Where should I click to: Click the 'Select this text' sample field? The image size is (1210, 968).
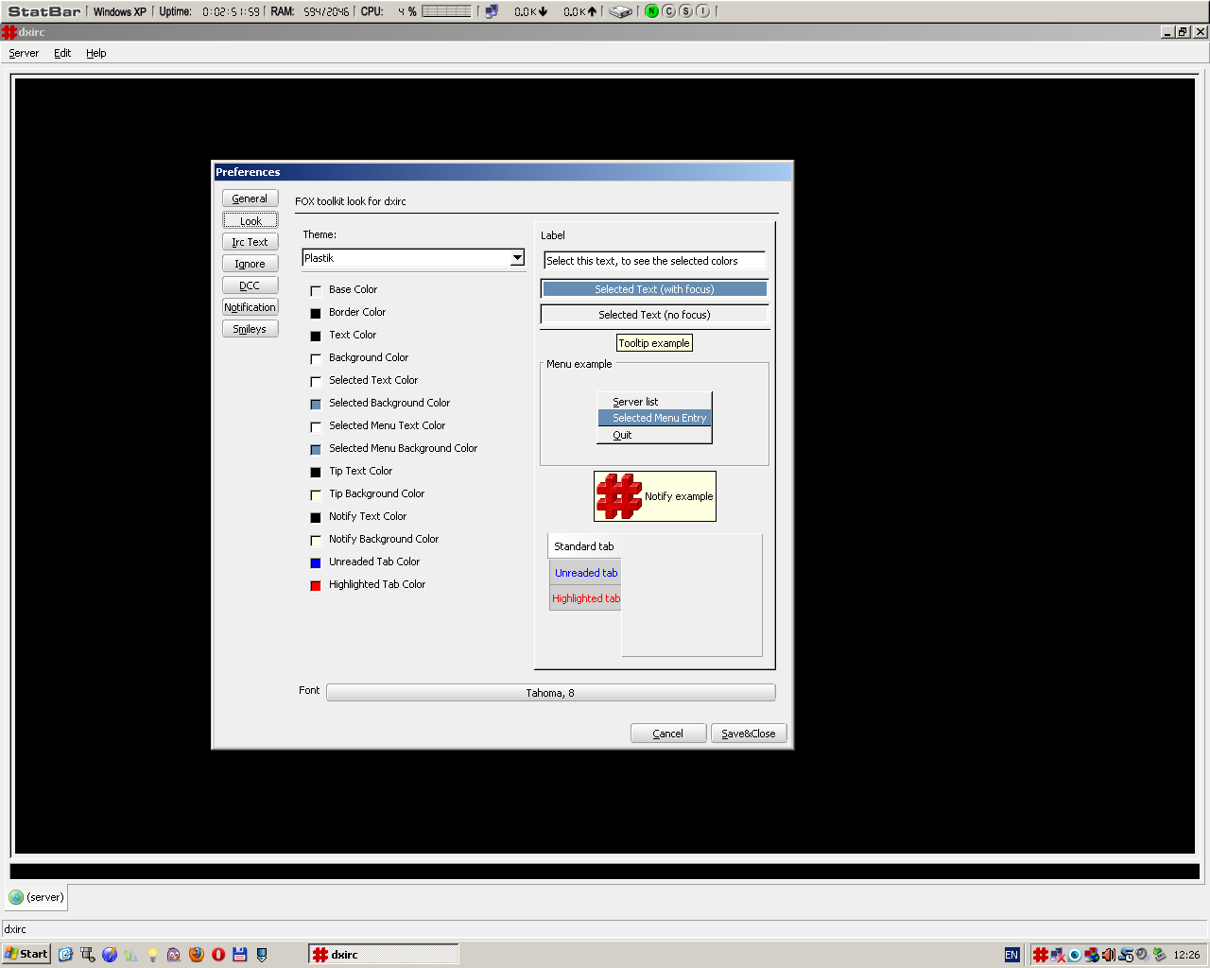(654, 261)
